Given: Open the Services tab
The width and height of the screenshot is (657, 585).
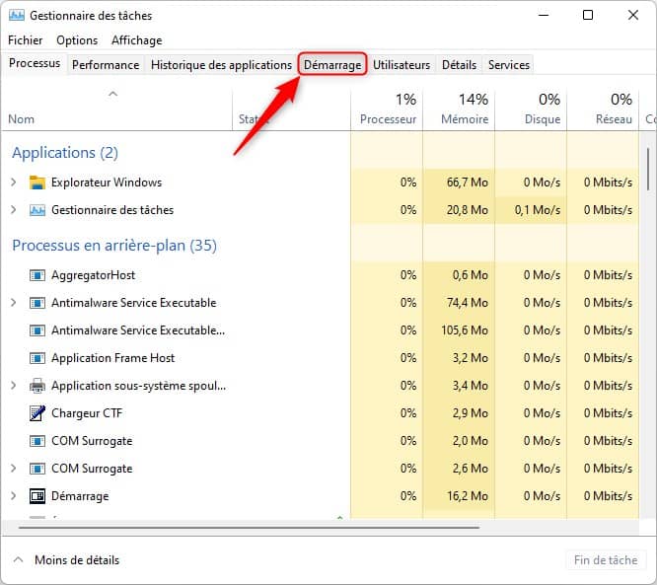Looking at the screenshot, I should click(509, 65).
